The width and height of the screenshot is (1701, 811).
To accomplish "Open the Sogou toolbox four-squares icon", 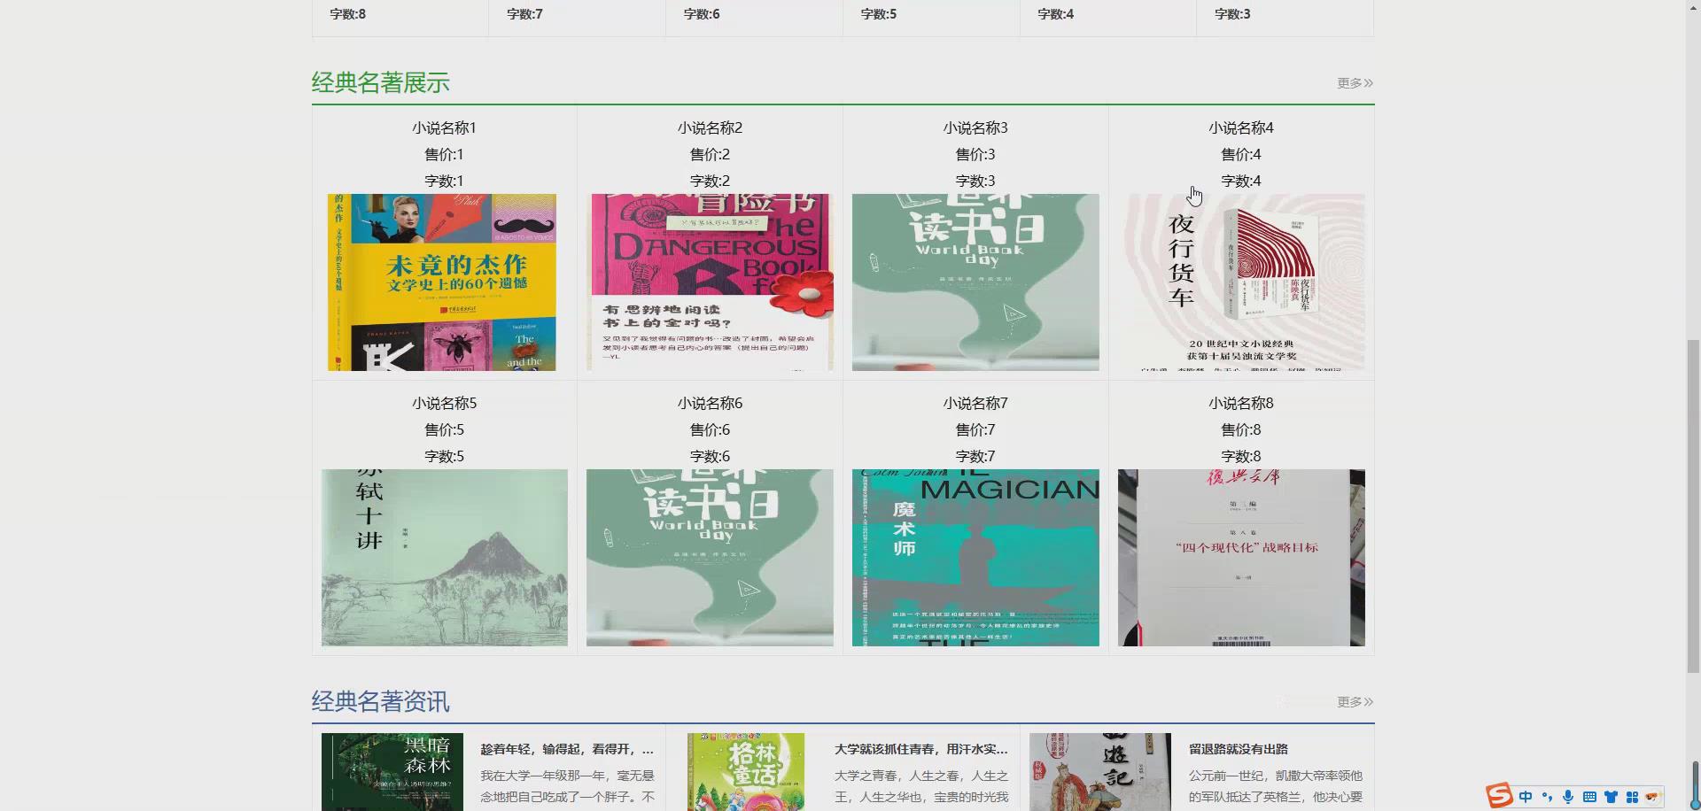I will point(1632,797).
